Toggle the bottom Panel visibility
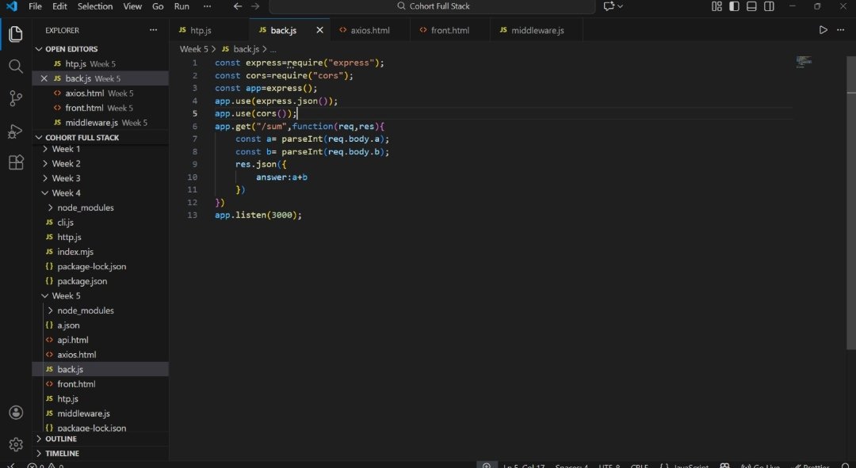This screenshot has height=468, width=856. pos(751,6)
